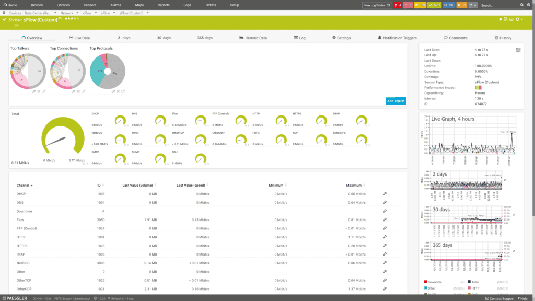Image resolution: width=535 pixels, height=301 pixels.
Task: Switch to the Live Data tab
Action: click(79, 38)
